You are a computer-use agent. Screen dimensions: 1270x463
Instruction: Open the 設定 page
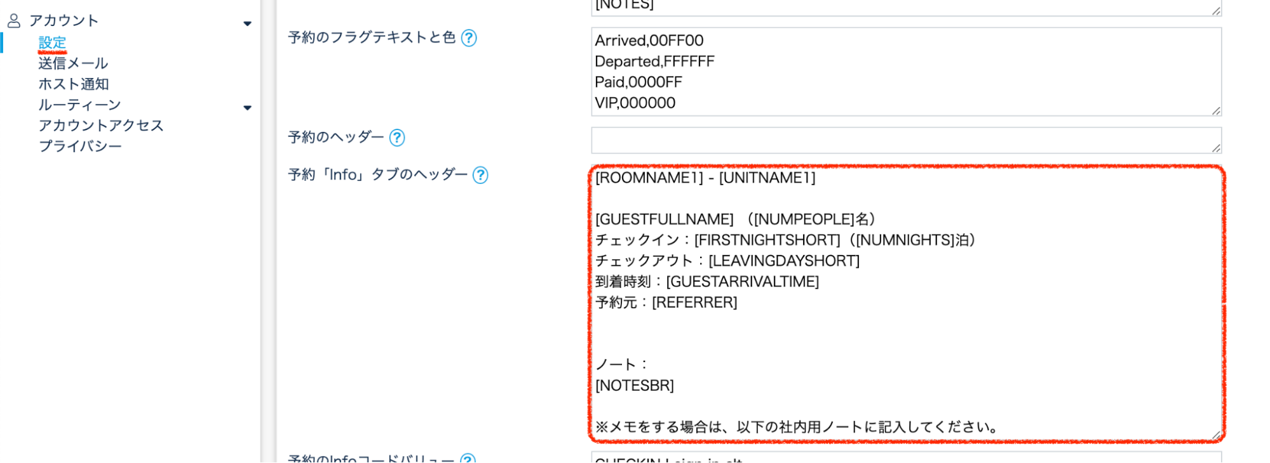(52, 42)
